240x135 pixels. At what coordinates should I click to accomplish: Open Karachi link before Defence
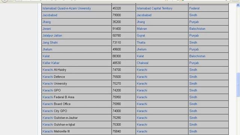[x=48, y=76]
